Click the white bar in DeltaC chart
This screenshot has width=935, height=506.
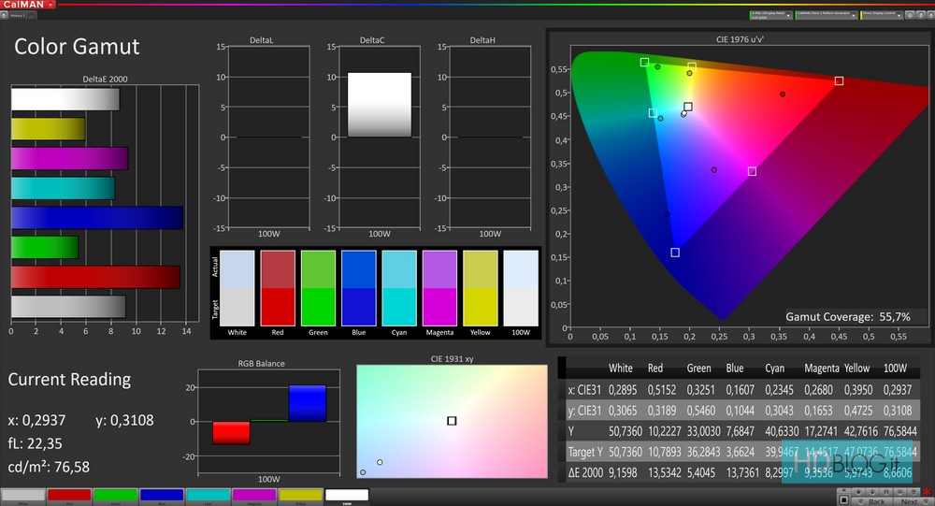[x=380, y=105]
